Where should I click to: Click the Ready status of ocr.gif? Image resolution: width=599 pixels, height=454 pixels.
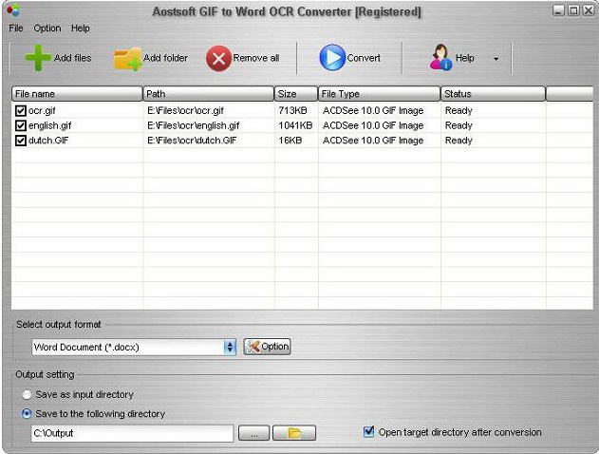coord(459,111)
